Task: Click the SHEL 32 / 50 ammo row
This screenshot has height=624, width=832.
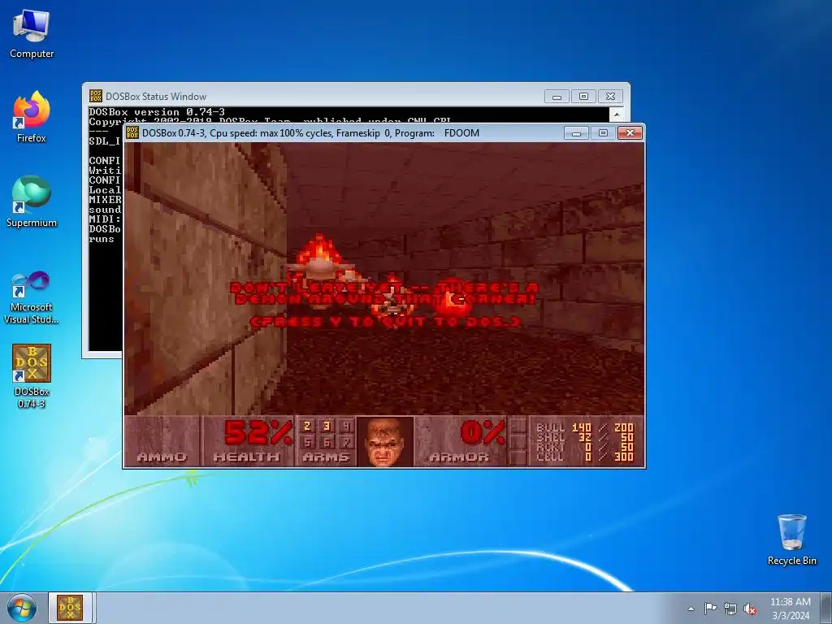Action: pos(585,437)
